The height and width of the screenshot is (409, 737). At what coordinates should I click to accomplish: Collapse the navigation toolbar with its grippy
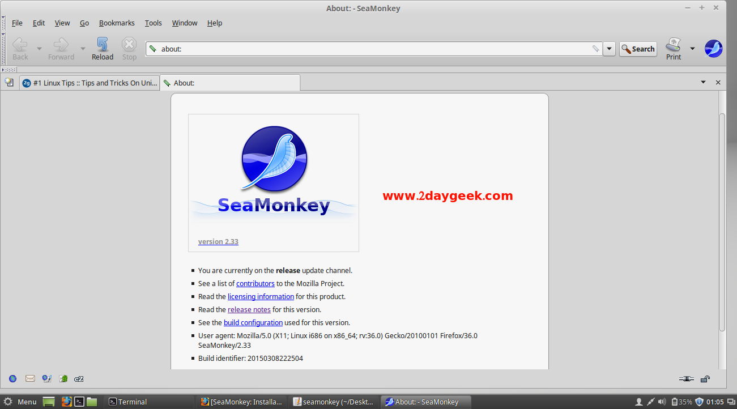pos(3,49)
